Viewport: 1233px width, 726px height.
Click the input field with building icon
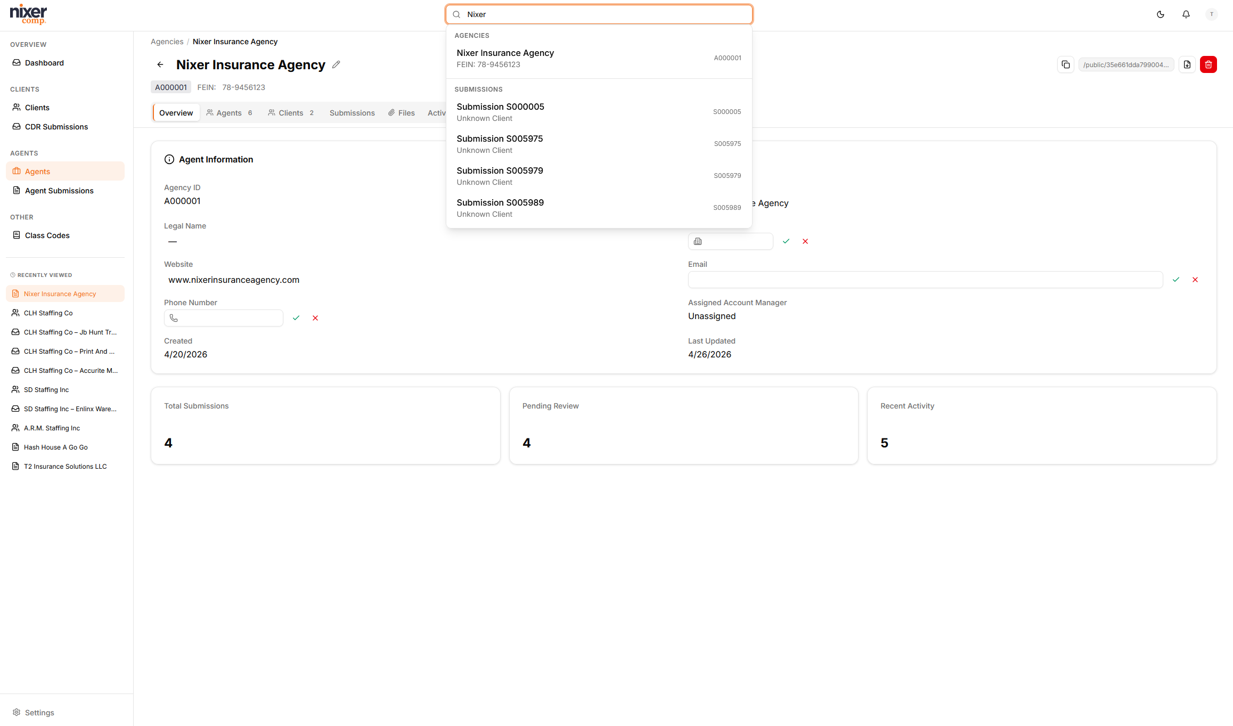pyautogui.click(x=731, y=241)
